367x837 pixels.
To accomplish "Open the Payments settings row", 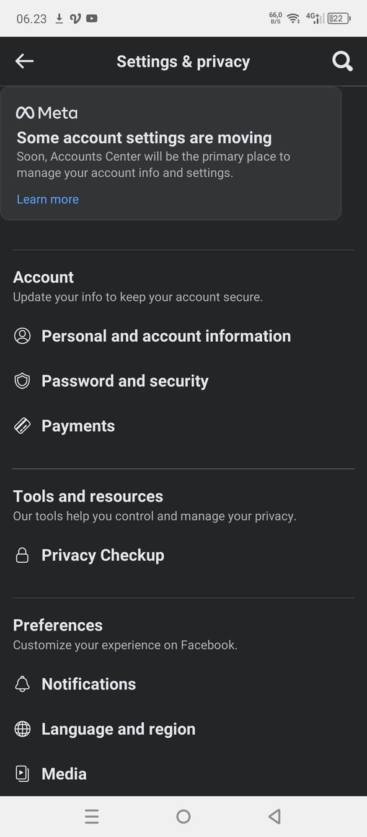I will (78, 426).
